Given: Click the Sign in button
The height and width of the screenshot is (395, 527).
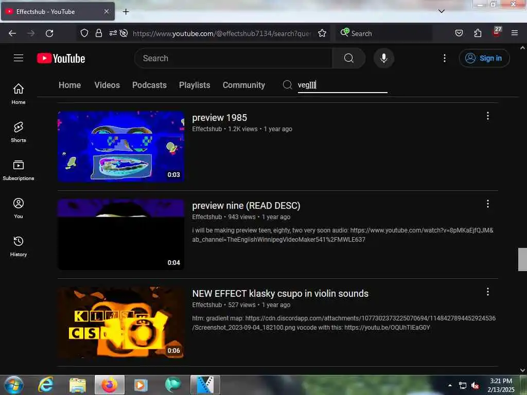Looking at the screenshot, I should tap(484, 58).
